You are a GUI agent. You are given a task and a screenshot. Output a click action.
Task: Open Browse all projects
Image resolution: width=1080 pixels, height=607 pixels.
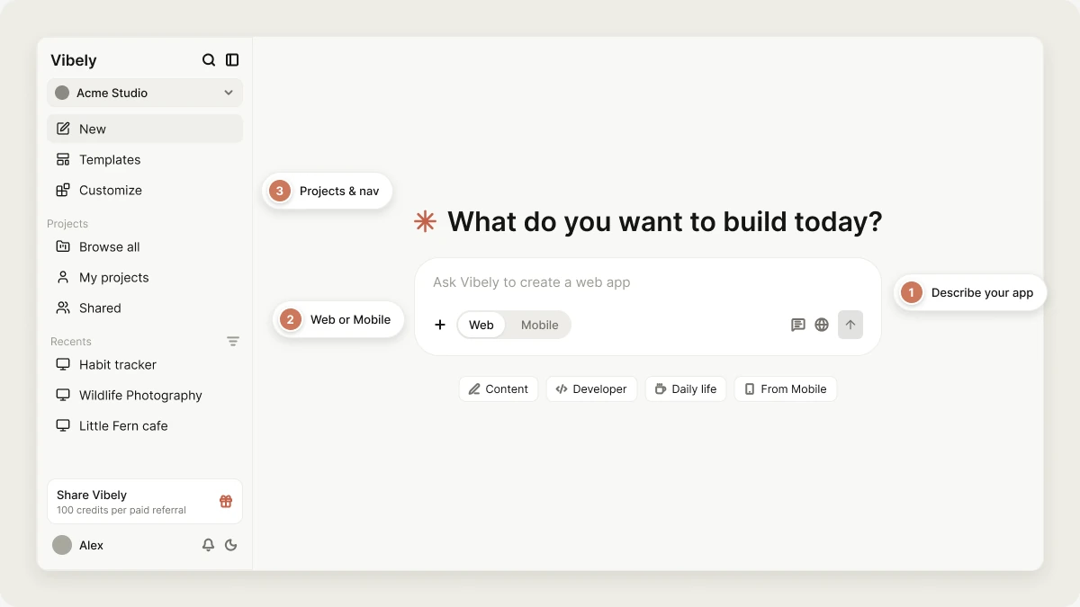[x=145, y=246]
